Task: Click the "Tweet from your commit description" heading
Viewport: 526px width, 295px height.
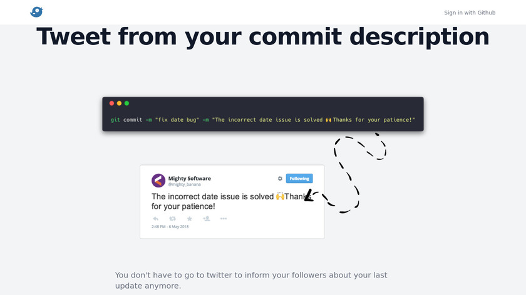Action: [263, 36]
